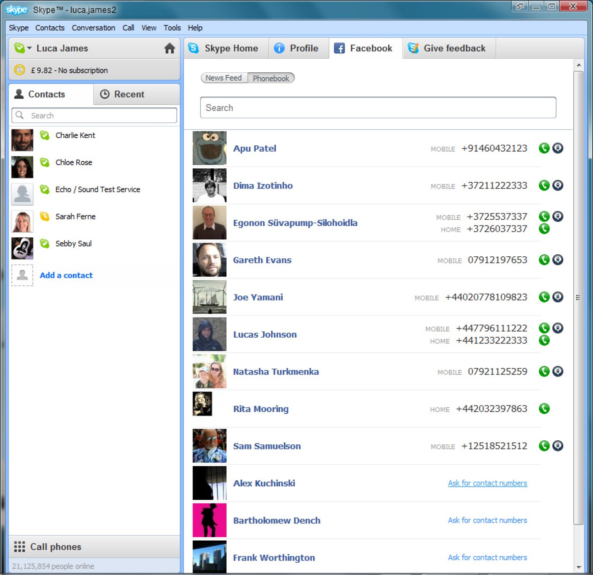Screen dimensions: 593x575
Task: Switch to the News Feed tab
Action: coord(223,78)
